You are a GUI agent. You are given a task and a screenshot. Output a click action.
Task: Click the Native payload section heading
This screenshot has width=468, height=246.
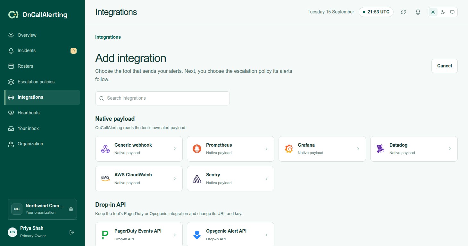tap(115, 119)
